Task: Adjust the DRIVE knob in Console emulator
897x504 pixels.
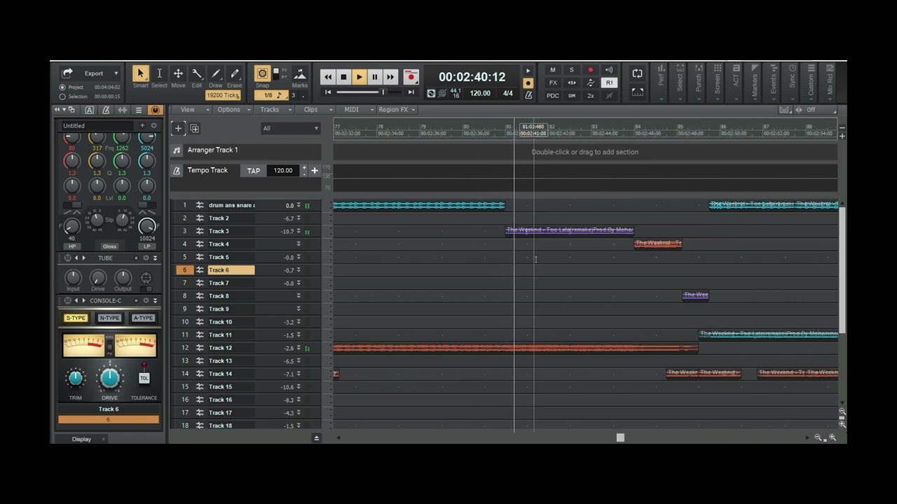Action: [x=110, y=378]
